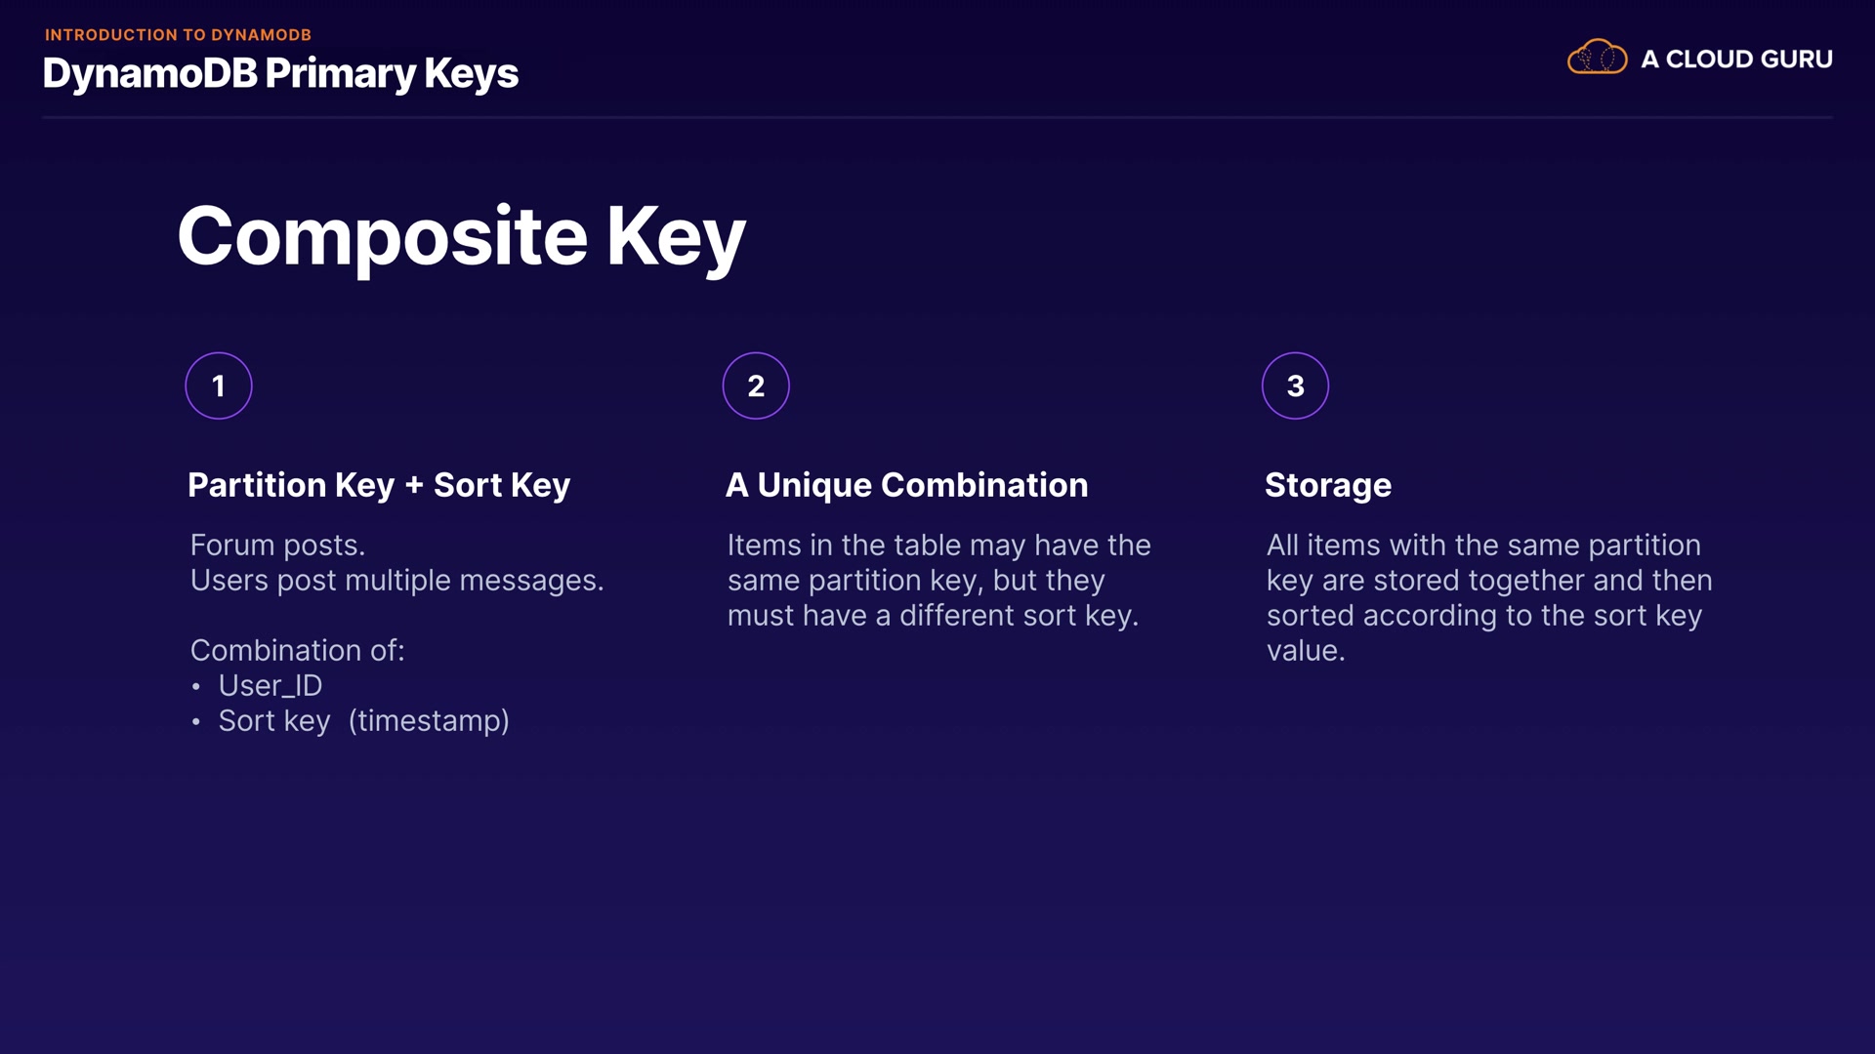Click the 'A CLOUD GURU' brand text

point(1736,60)
